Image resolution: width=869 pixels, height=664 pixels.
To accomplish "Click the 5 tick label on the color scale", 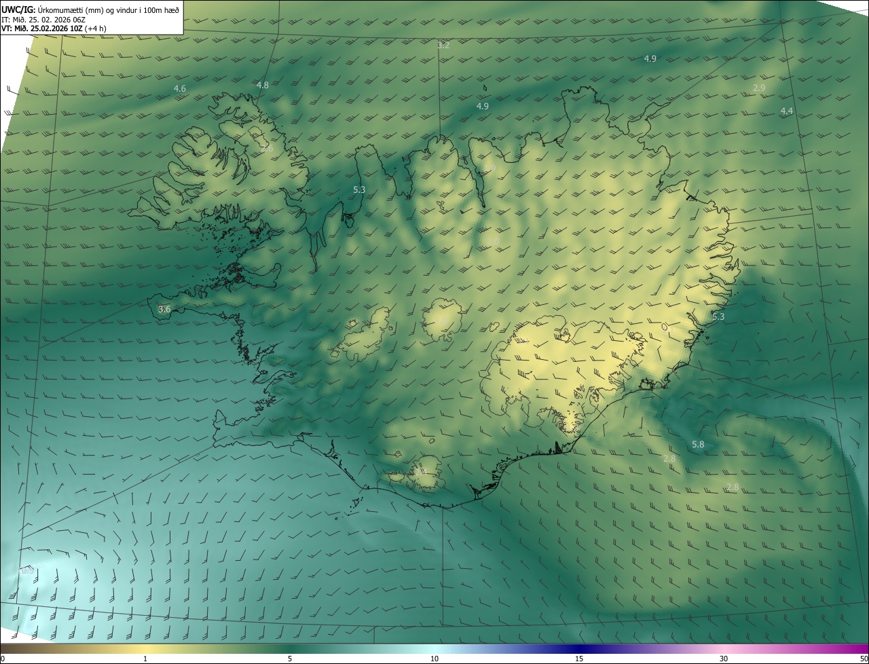I will 290,659.
